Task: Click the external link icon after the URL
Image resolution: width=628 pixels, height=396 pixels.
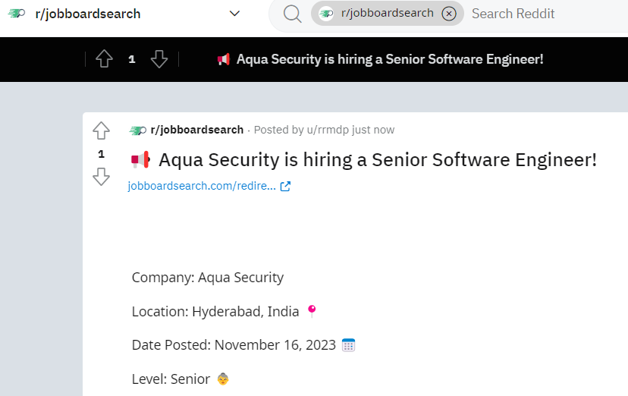Action: [285, 186]
